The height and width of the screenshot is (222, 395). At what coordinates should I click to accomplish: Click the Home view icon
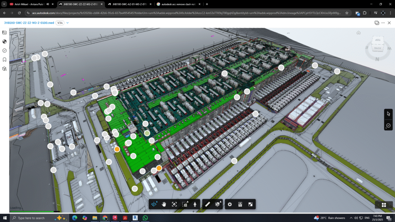359,33
